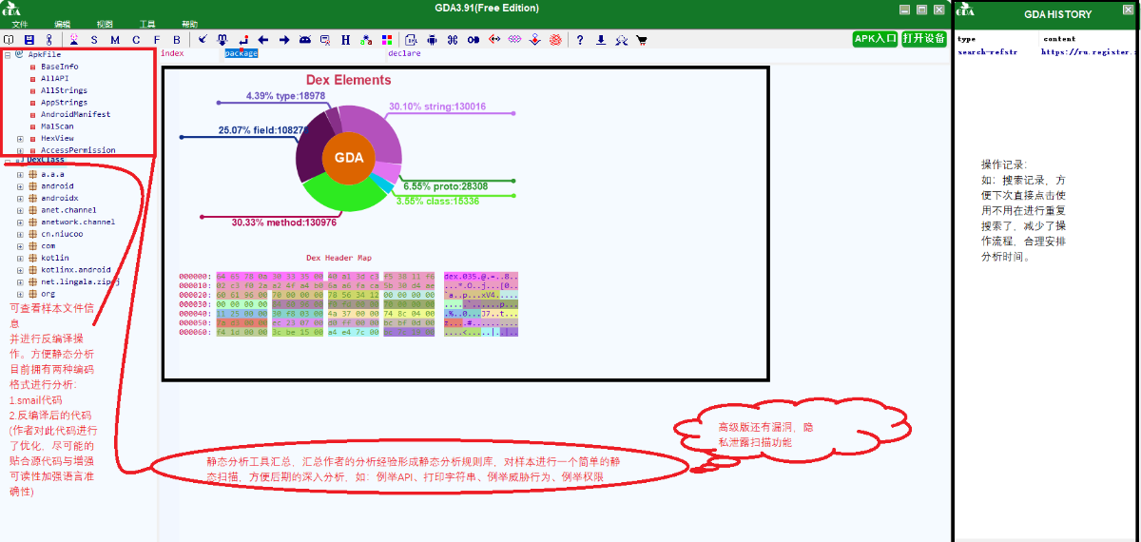Screen dimensions: 1141x542
Task: Click the bold H toolbar icon
Action: coord(345,40)
